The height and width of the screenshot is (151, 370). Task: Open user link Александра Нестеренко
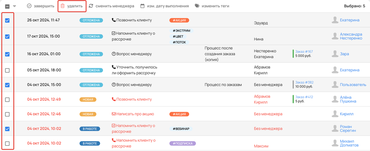click(351, 36)
